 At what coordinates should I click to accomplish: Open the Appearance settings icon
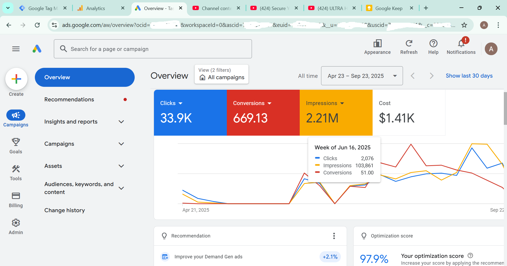(377, 44)
